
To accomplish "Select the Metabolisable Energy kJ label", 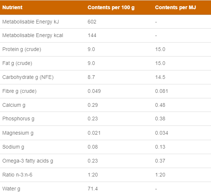I will coord(31,22).
